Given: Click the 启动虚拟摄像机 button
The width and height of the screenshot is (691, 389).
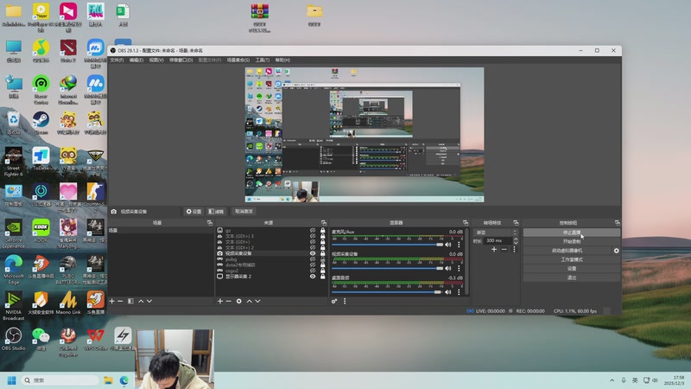Looking at the screenshot, I should [x=567, y=251].
